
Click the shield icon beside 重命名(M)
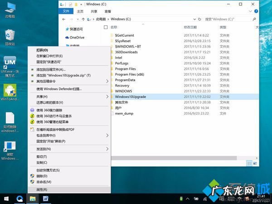tap(32, 182)
